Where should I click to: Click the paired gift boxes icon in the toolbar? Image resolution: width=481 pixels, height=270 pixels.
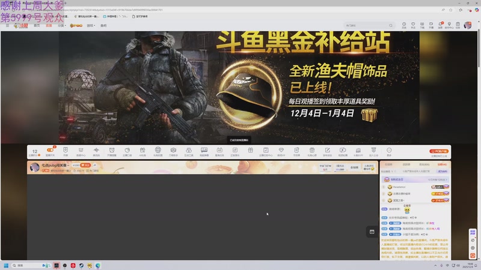point(142,150)
